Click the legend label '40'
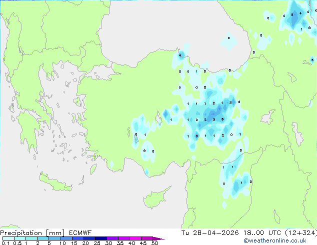This screenshot has height=245, width=317. (131, 243)
